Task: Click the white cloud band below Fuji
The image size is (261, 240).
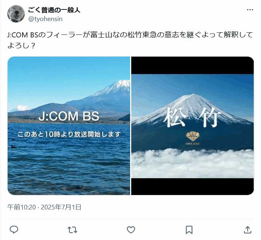Action: tap(193, 162)
